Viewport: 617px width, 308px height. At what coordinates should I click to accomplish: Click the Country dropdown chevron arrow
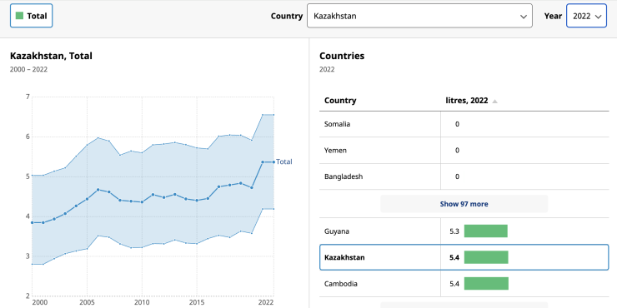pos(524,17)
